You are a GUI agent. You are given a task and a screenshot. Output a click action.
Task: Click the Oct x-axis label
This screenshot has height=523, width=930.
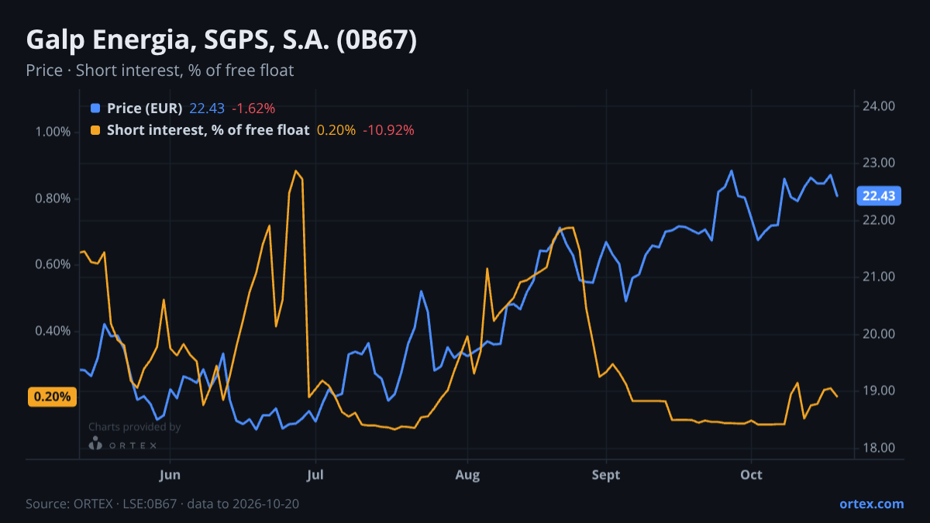pos(751,475)
